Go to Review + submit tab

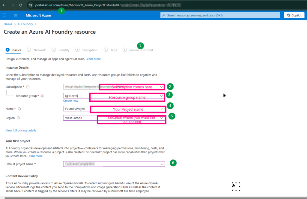tap(138, 50)
